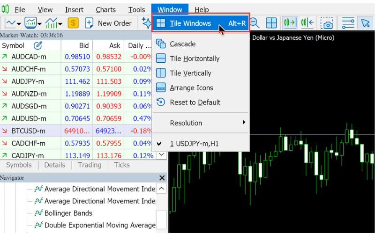
Task: Click AUDJPY-m ask 111.503
Action: [x=109, y=81]
